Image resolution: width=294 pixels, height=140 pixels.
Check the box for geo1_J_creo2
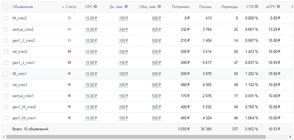[6, 41]
